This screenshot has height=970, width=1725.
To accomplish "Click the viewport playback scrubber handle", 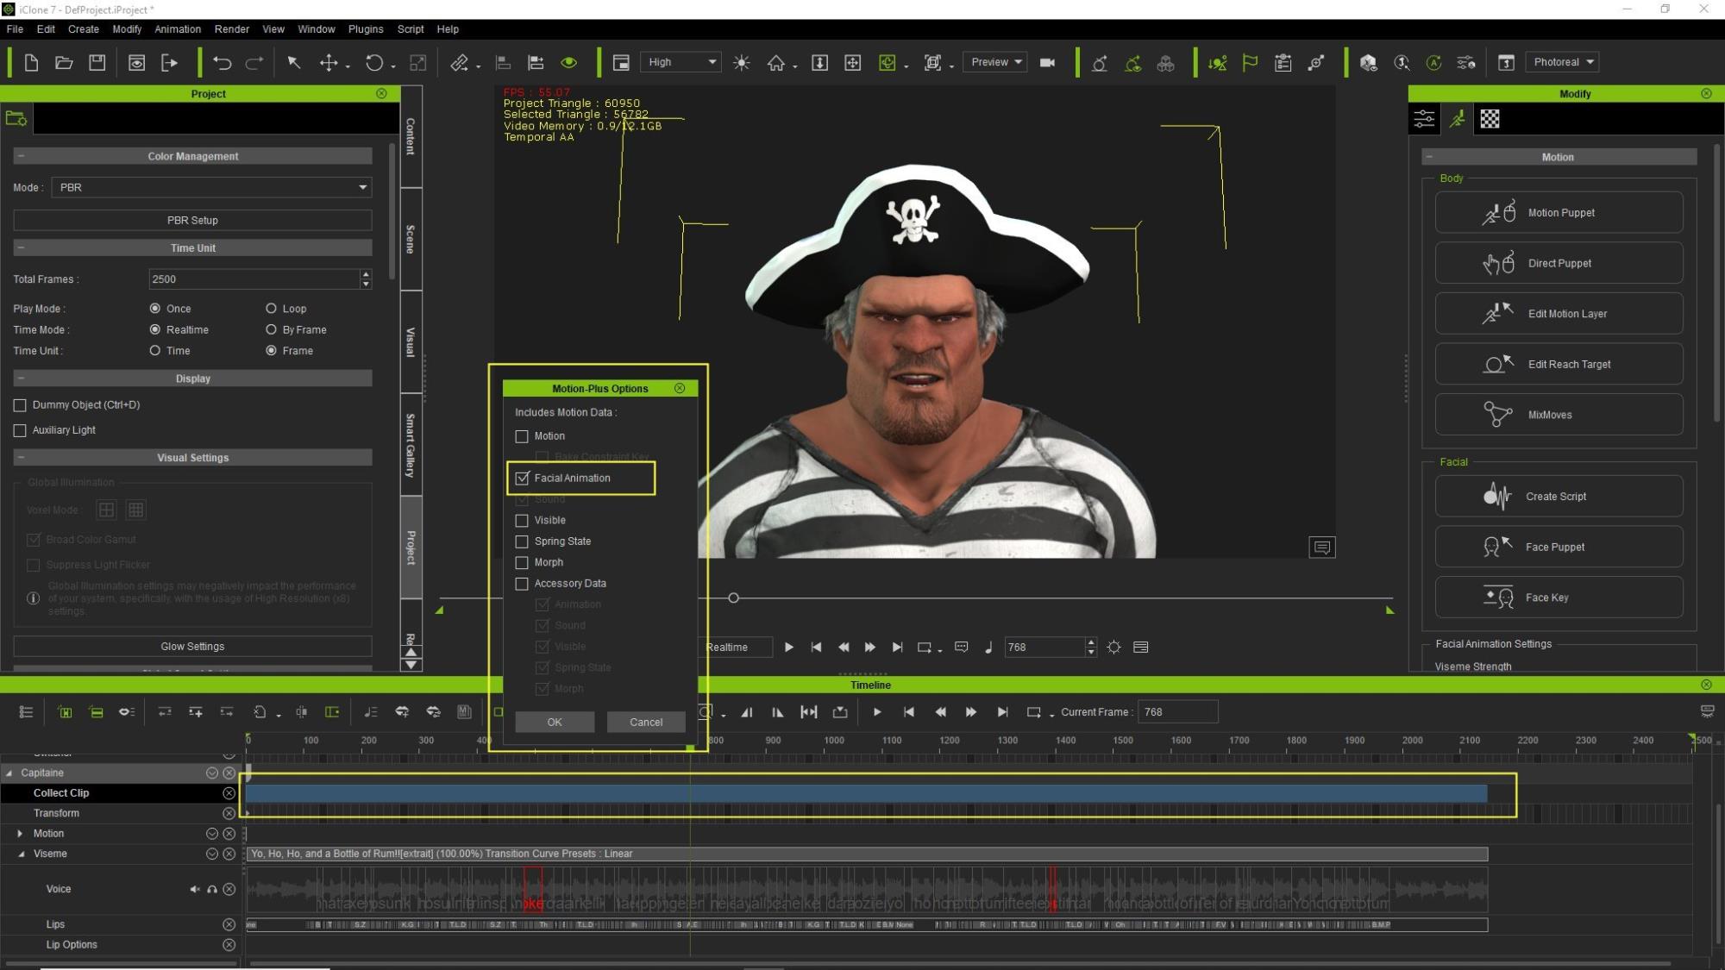I will (x=733, y=598).
